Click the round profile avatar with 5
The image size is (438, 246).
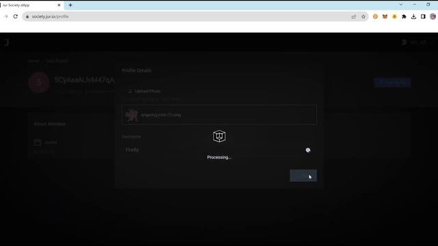39,83
